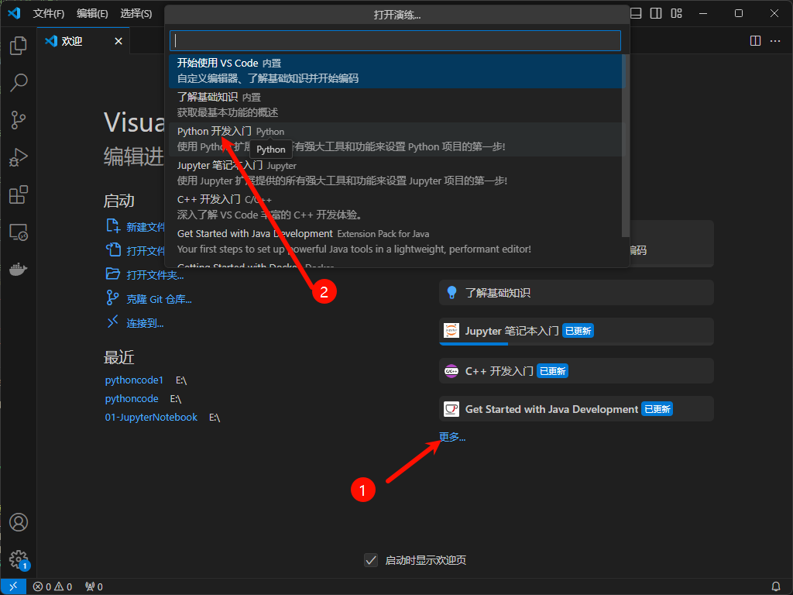Click the picker list scrollbar
The width and height of the screenshot is (793, 595).
pyautogui.click(x=626, y=146)
